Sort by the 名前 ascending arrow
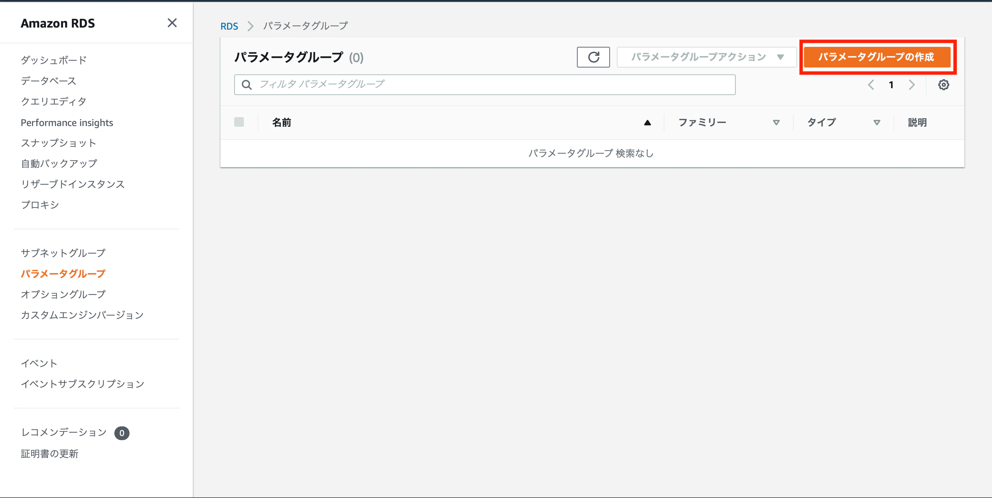This screenshot has height=498, width=992. (x=647, y=123)
